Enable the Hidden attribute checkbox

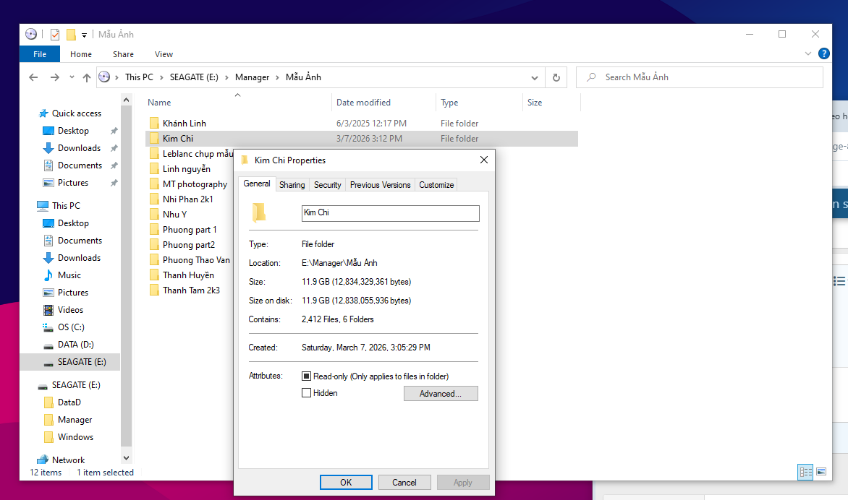tap(307, 392)
